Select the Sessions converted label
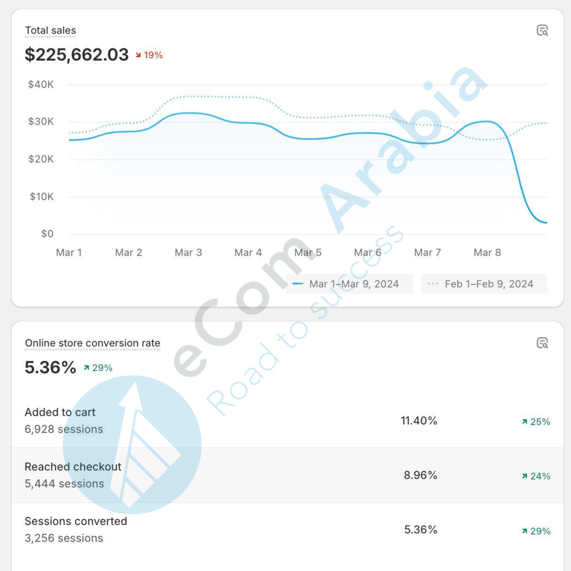The image size is (571, 571). click(76, 521)
